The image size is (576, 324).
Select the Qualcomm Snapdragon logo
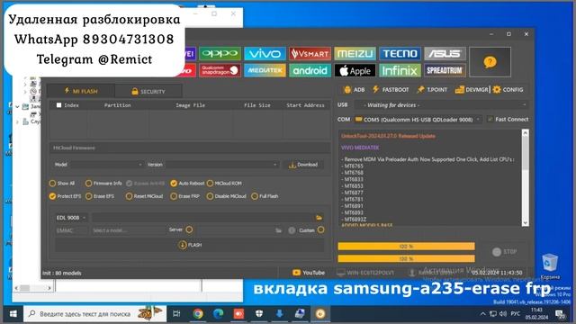[x=220, y=70]
